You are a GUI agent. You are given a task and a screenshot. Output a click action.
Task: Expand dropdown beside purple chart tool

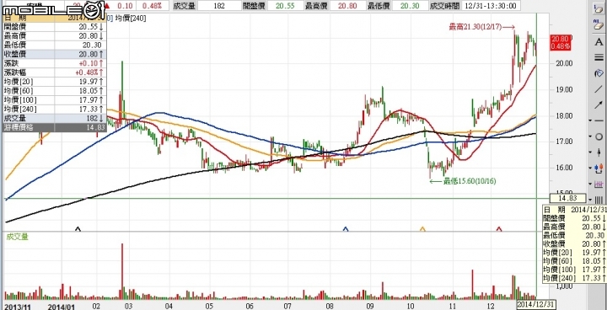point(590,184)
